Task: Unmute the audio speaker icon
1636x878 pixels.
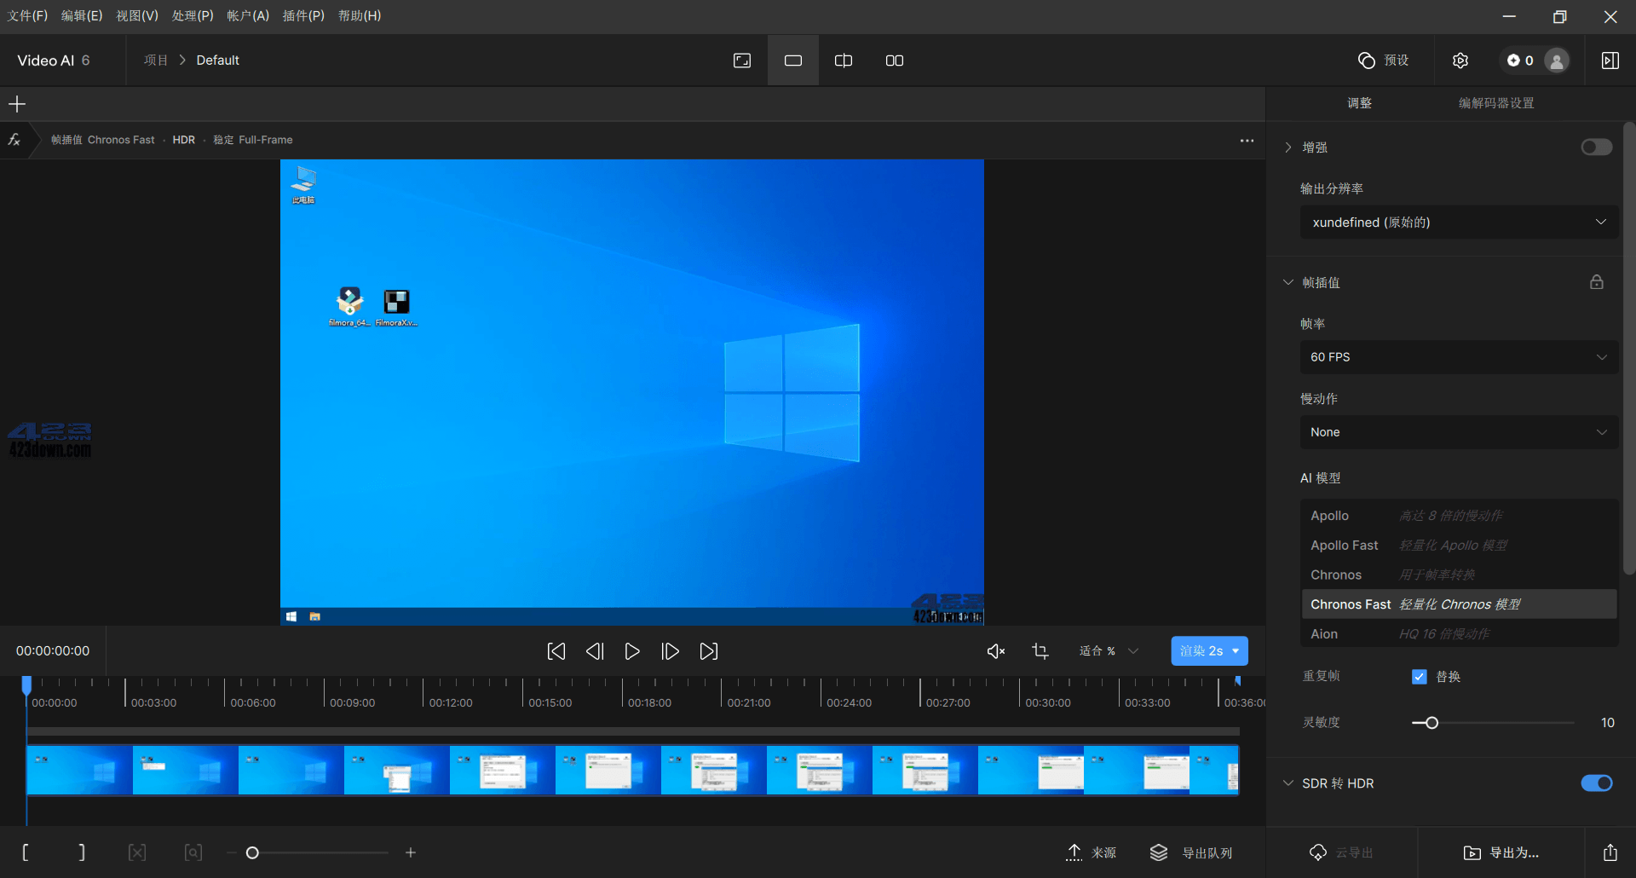Action: (996, 651)
